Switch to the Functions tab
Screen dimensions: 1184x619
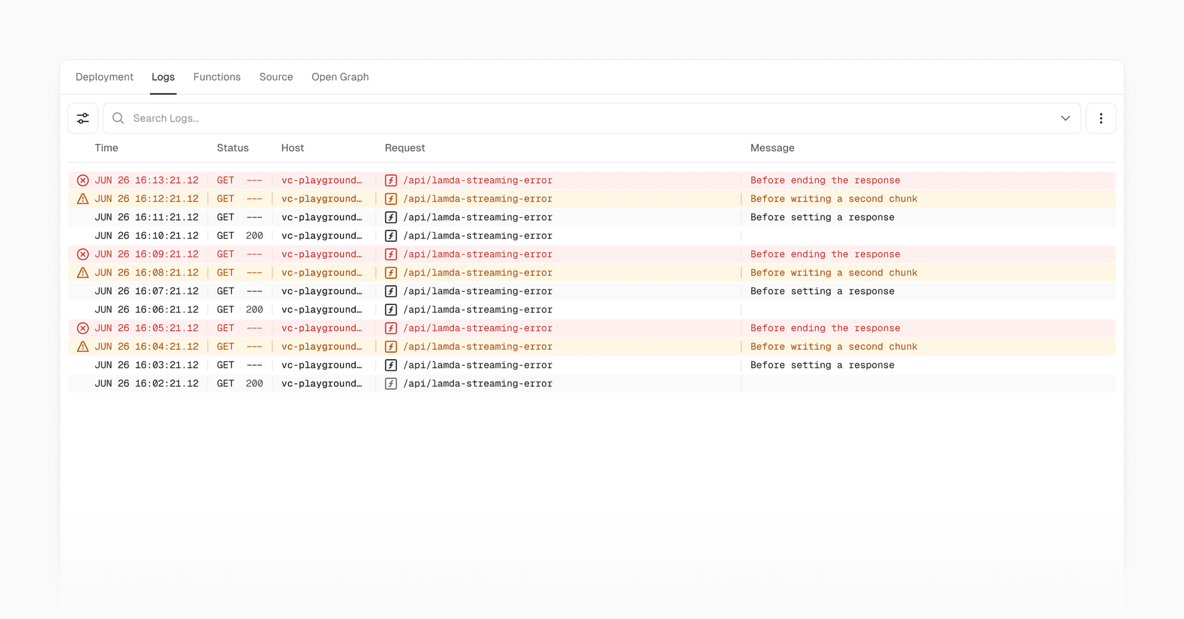pyautogui.click(x=217, y=77)
